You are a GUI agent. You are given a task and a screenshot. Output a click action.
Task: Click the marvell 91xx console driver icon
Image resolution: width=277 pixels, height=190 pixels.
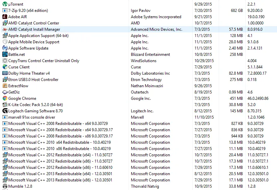point(5,117)
